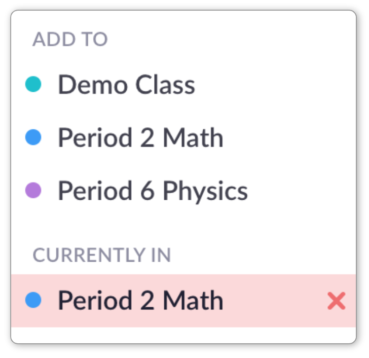Select Period 2 Math under Currently In
This screenshot has width=369, height=358.
[140, 301]
